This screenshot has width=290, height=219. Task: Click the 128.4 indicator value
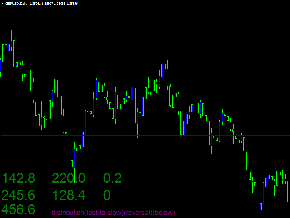(68, 195)
